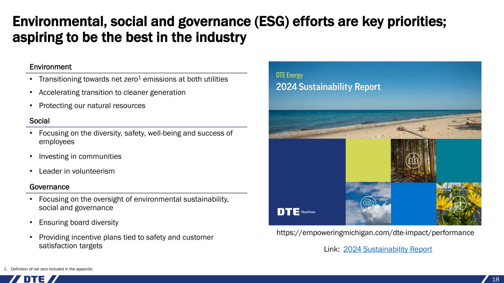This screenshot has width=504, height=283.
Task: Click the empoweringmichigan.com performance URL
Action: coord(375,233)
